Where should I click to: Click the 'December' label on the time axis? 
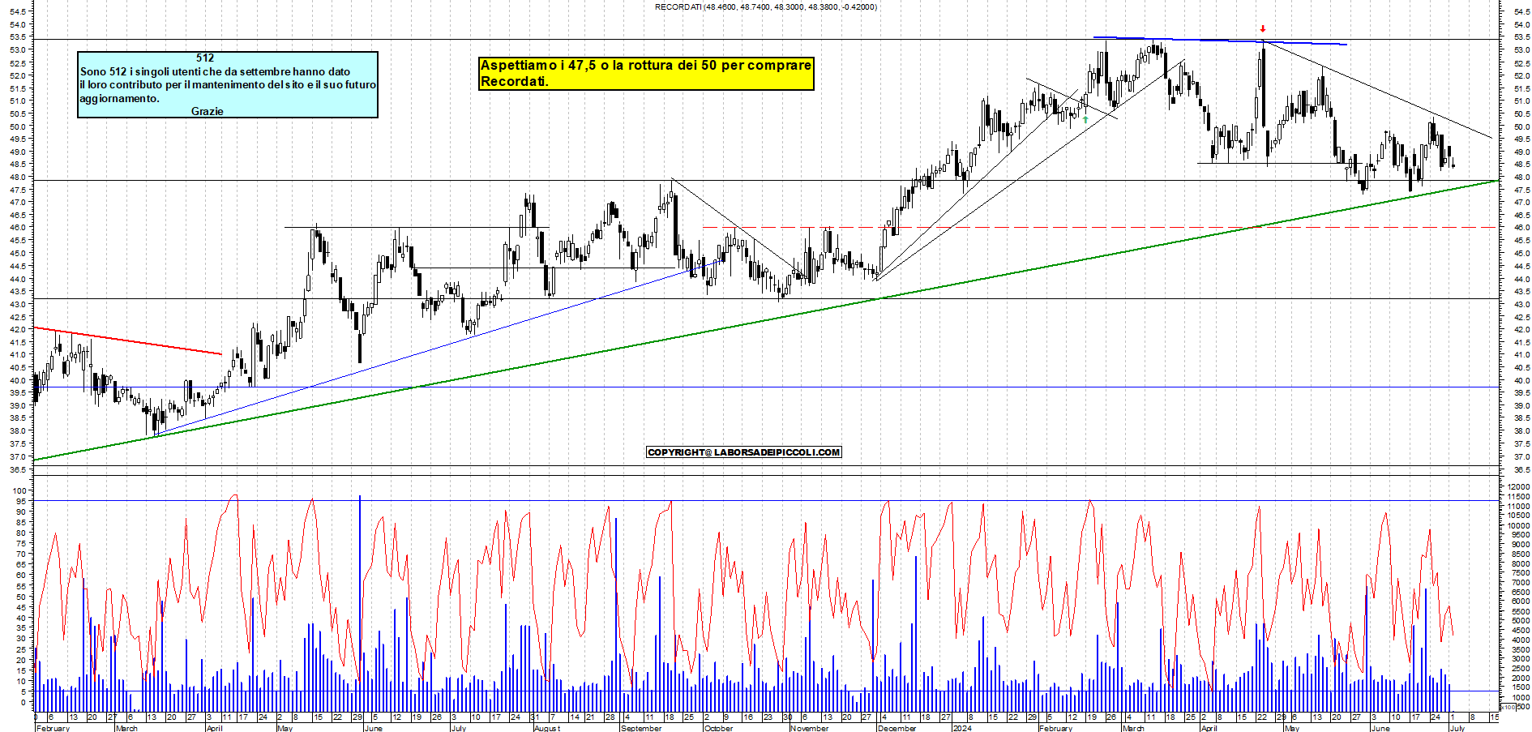tap(897, 728)
